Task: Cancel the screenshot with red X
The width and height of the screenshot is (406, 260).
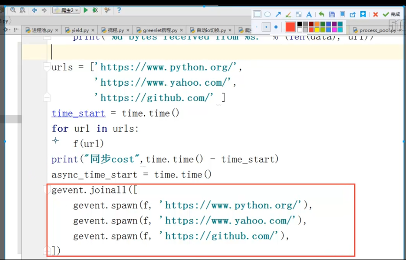Action: 375,15
